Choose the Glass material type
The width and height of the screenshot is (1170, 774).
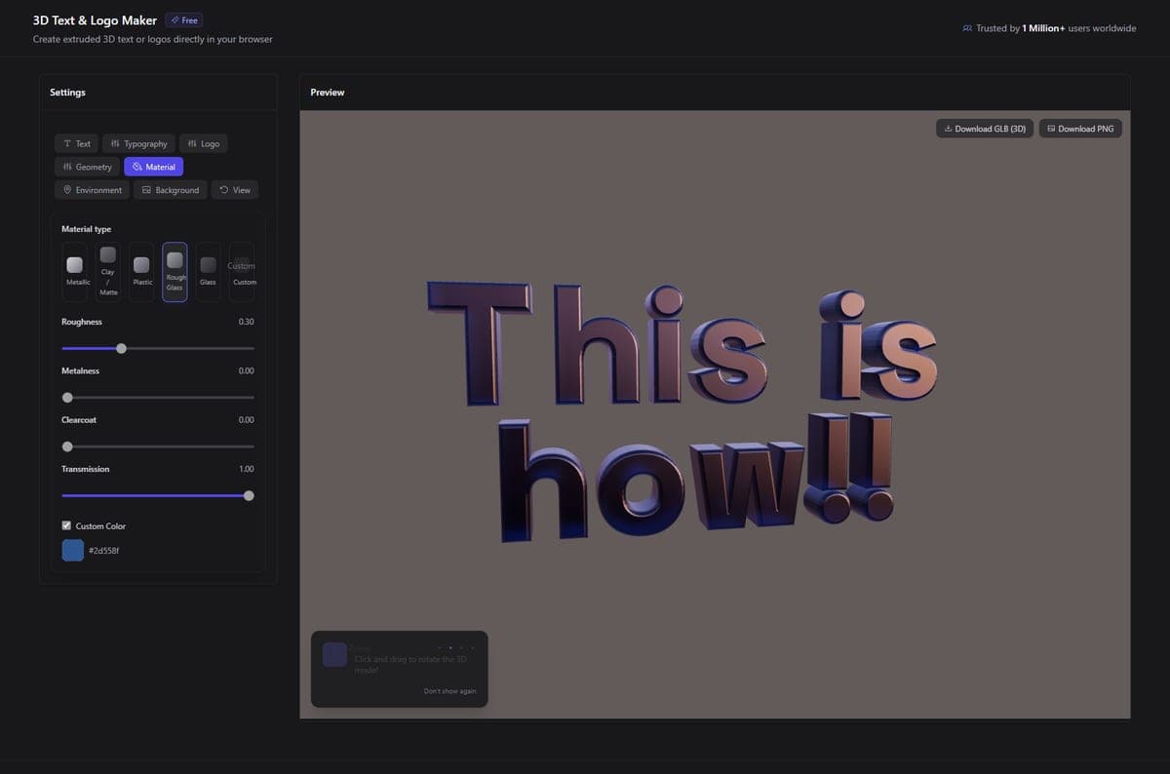[x=208, y=272]
